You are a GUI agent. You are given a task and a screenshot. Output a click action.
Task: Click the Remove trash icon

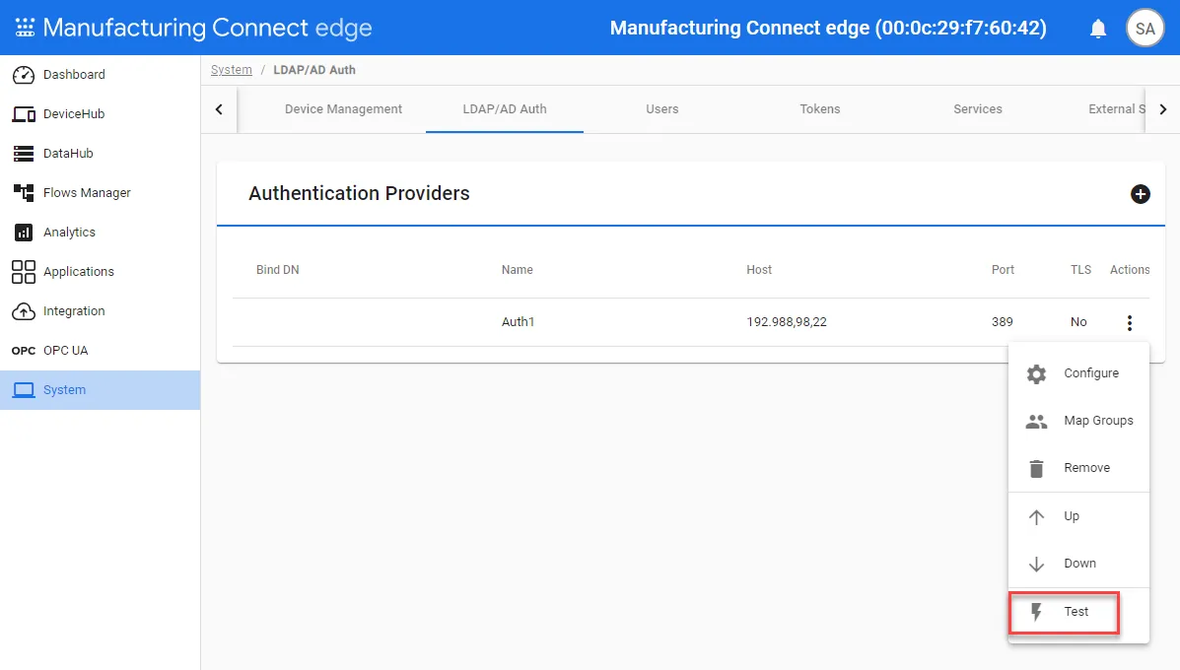point(1036,468)
